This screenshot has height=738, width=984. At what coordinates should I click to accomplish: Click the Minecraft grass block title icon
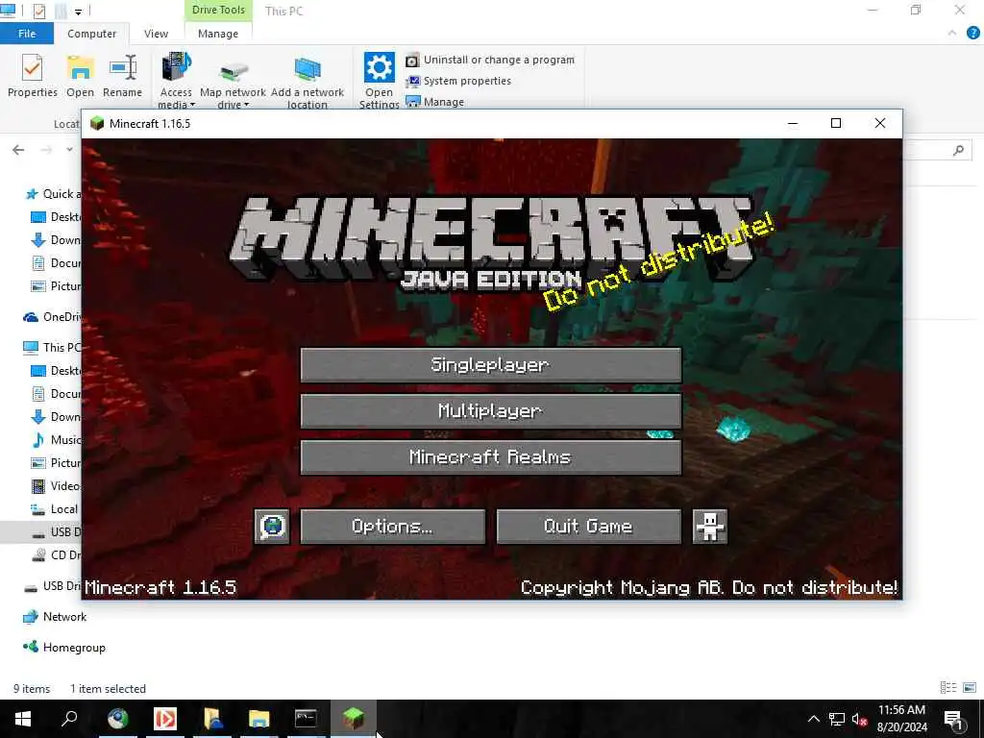point(97,123)
